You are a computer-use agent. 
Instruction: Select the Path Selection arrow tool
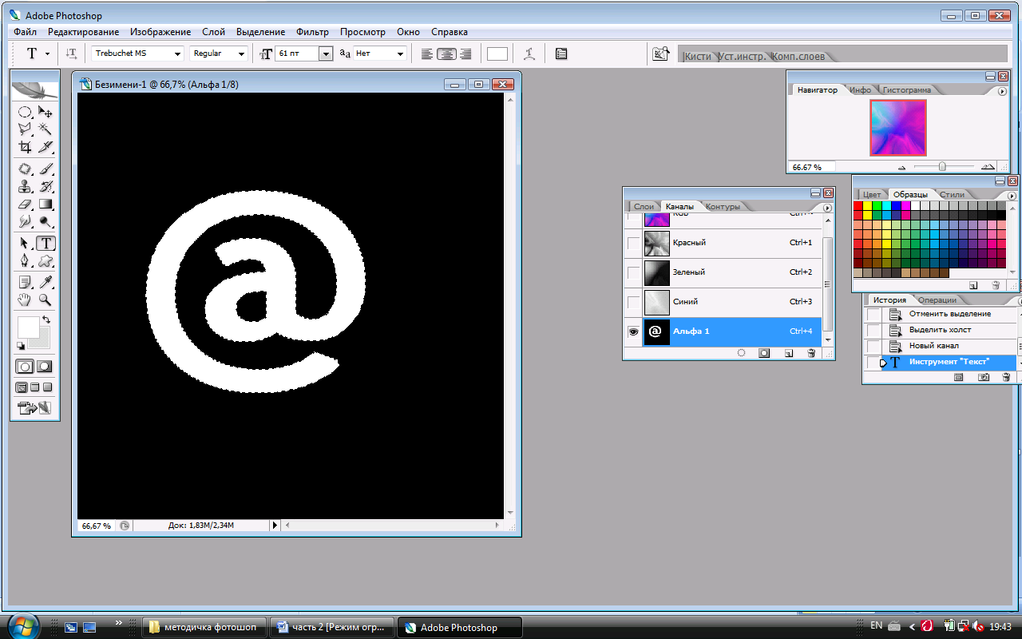25,244
